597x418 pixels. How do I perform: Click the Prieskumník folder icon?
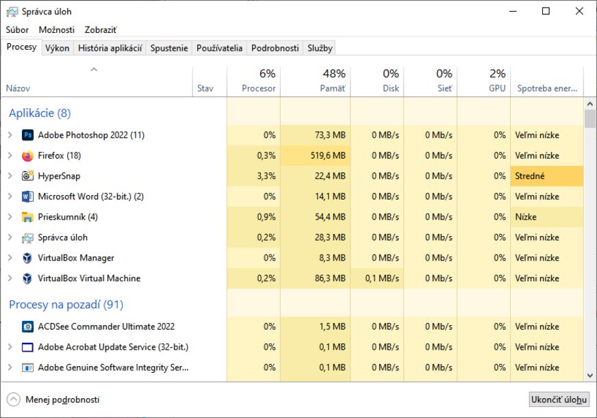coord(27,217)
